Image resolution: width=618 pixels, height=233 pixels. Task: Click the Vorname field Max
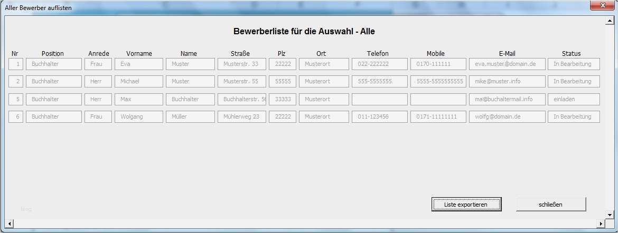(139, 99)
